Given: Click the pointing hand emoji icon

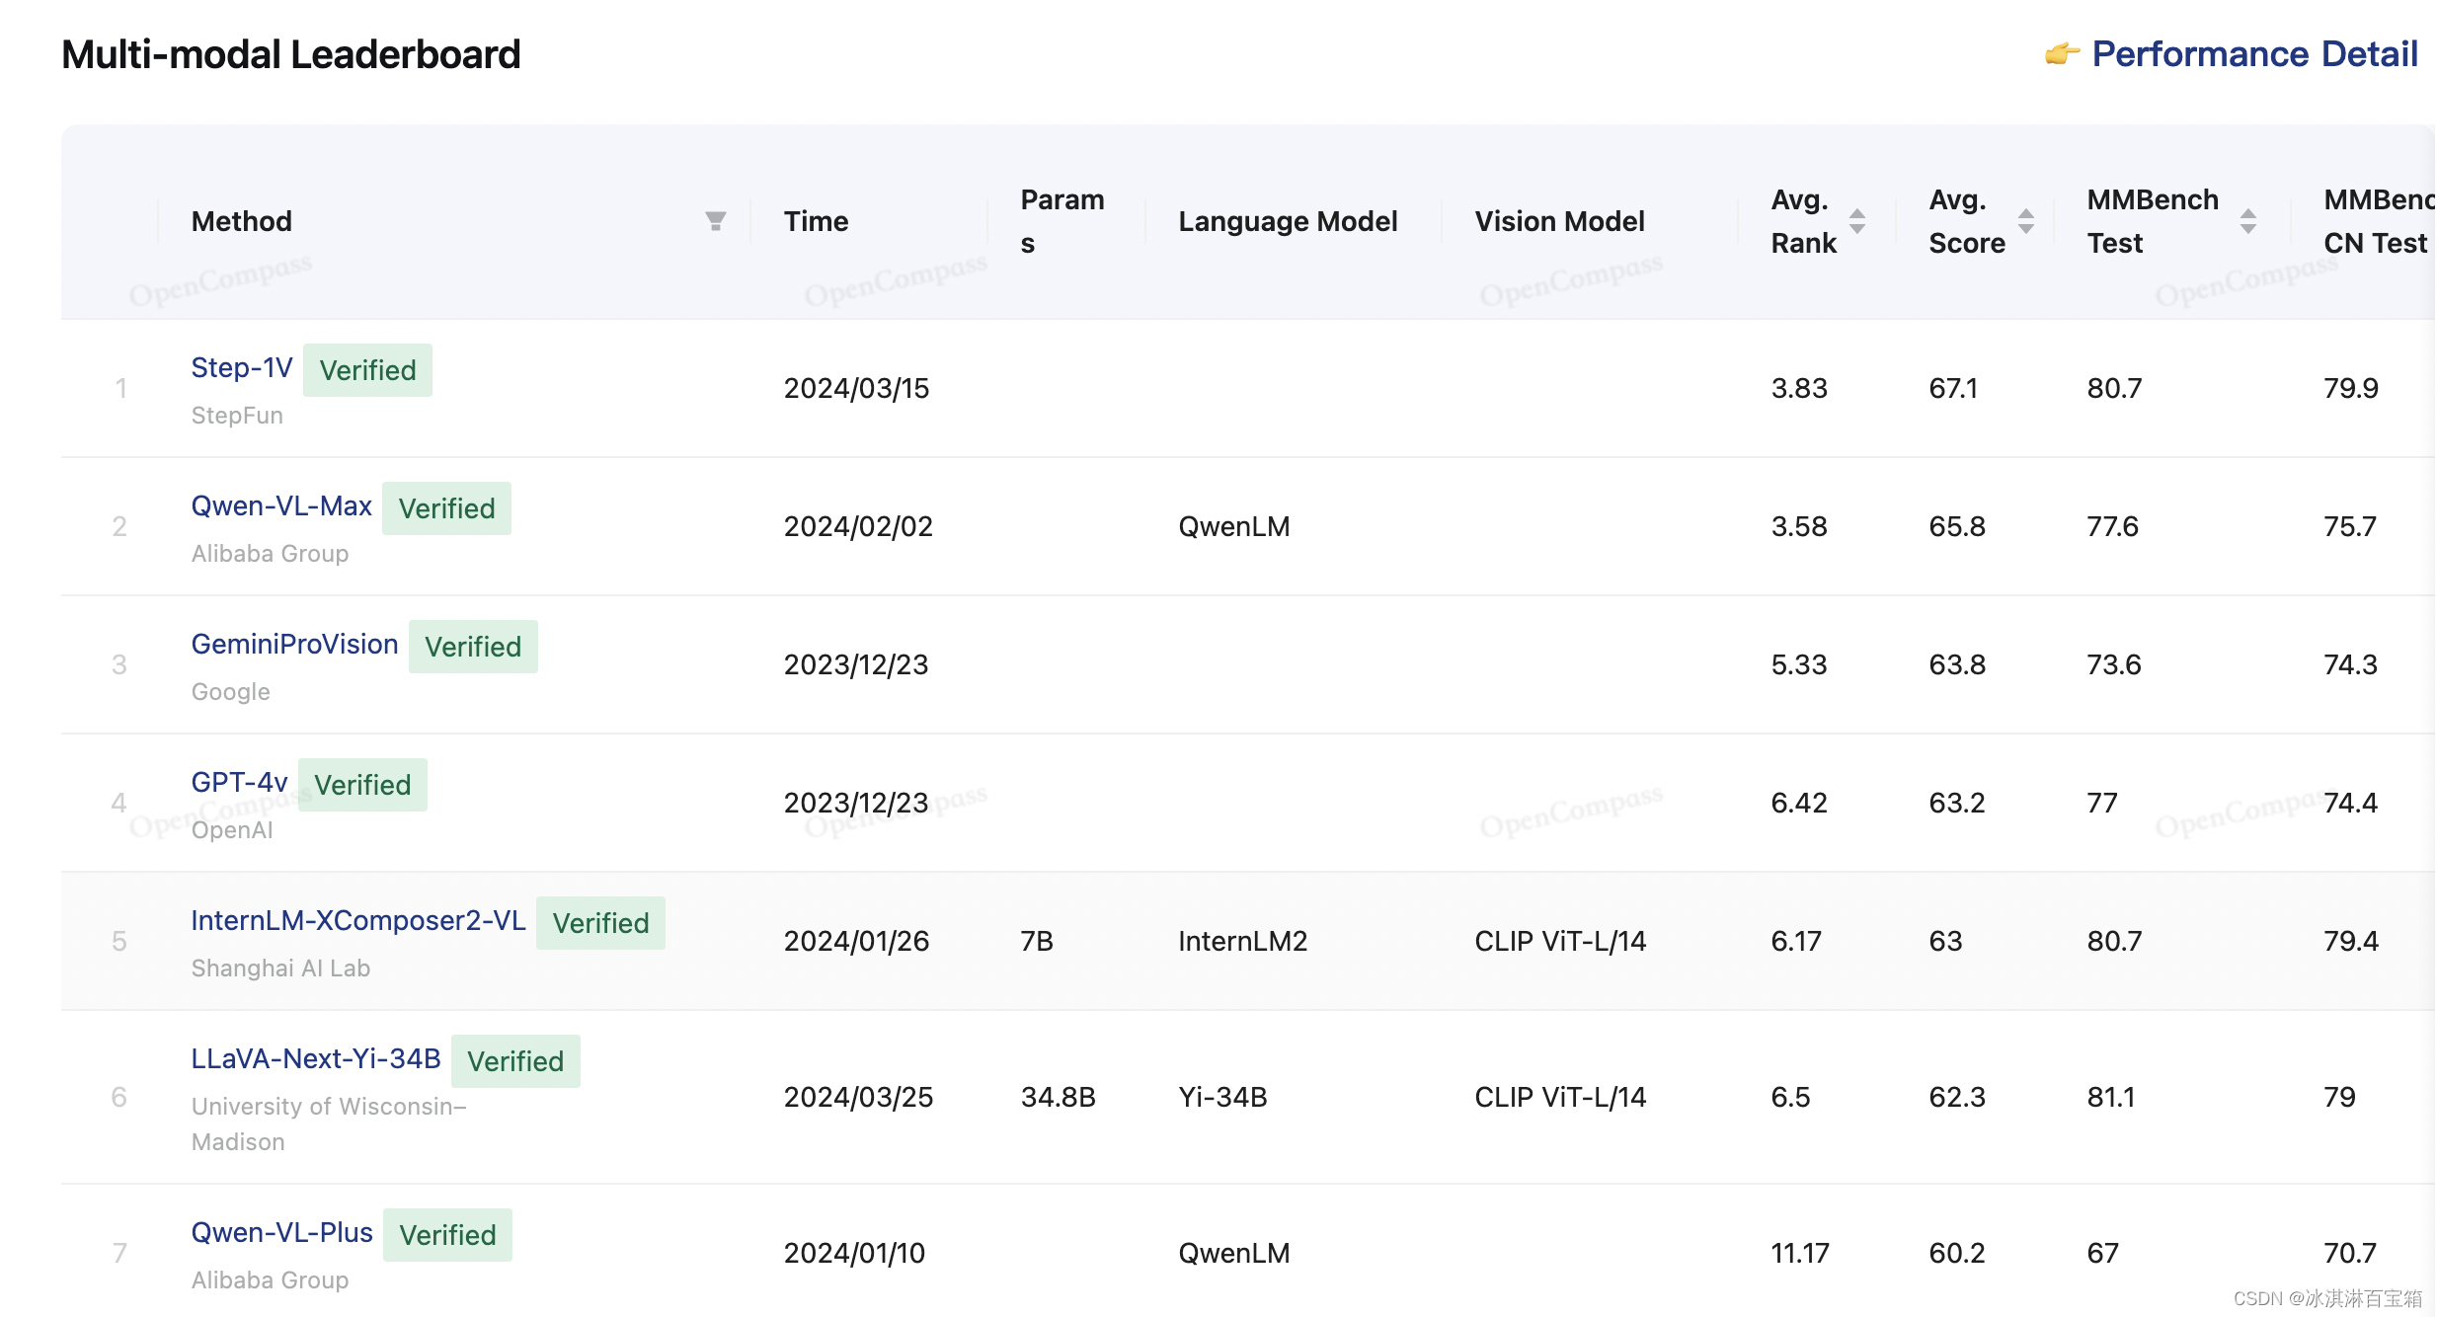Looking at the screenshot, I should coord(2062,54).
